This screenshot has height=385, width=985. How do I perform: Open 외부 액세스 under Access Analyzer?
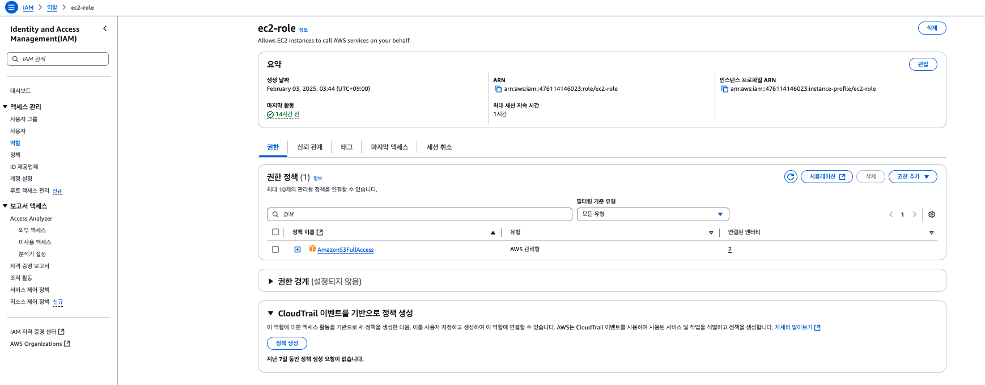[32, 230]
